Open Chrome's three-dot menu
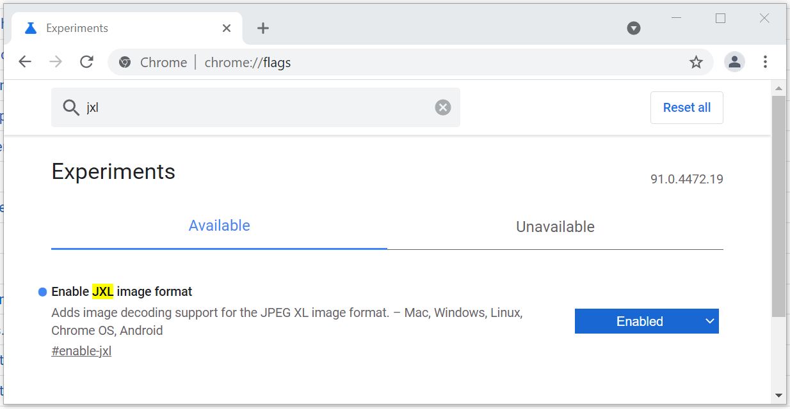Viewport: 790px width, 409px height. coord(765,62)
